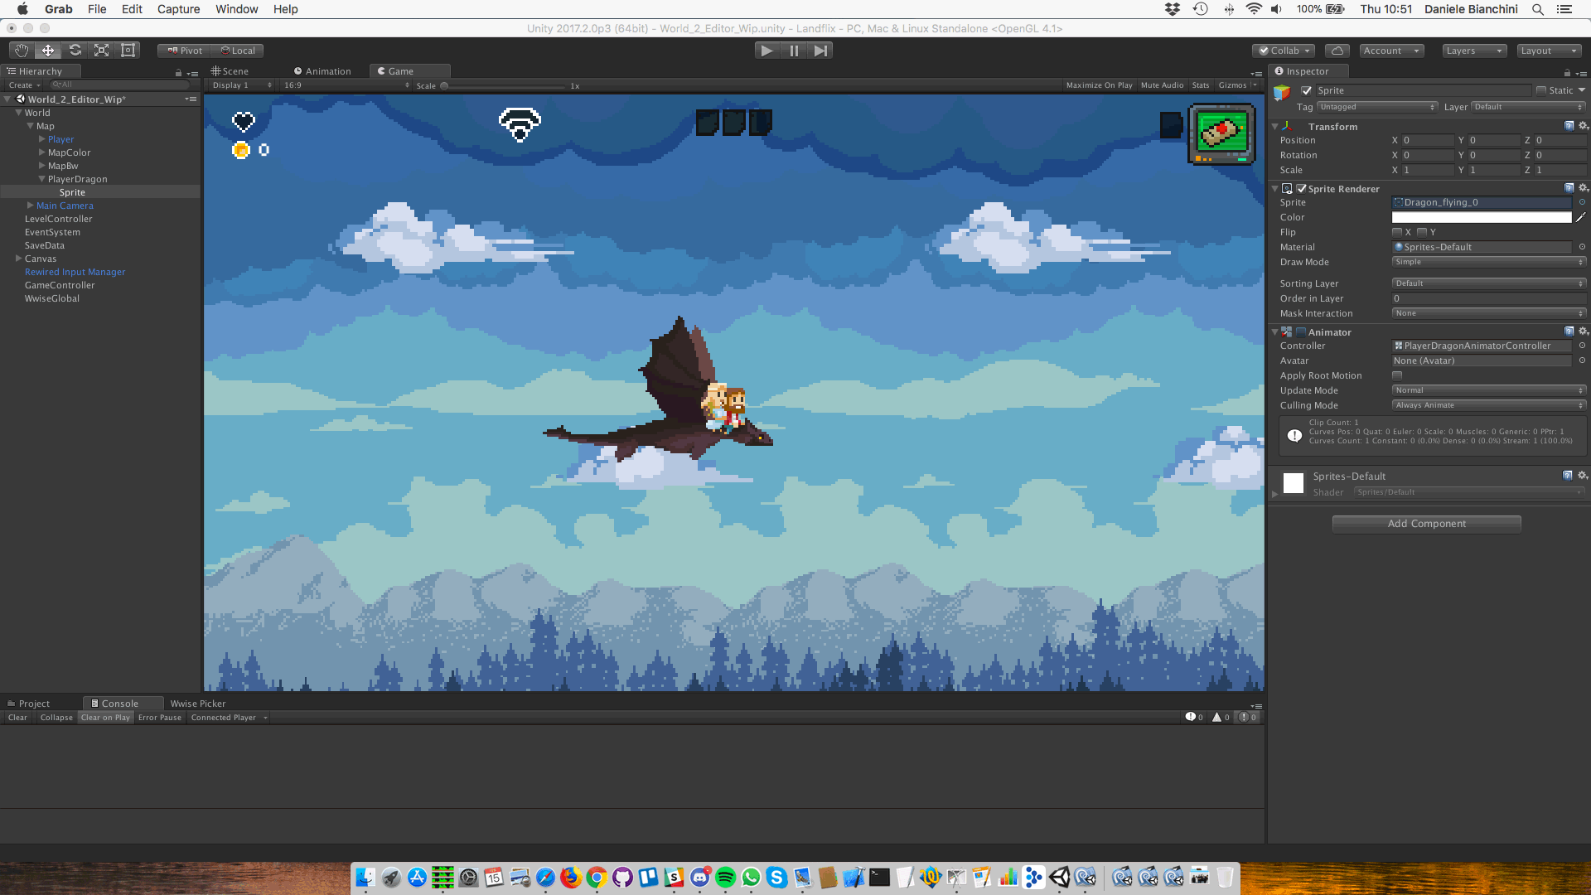1591x895 pixels.
Task: Open the Layout dropdown
Action: (1549, 51)
